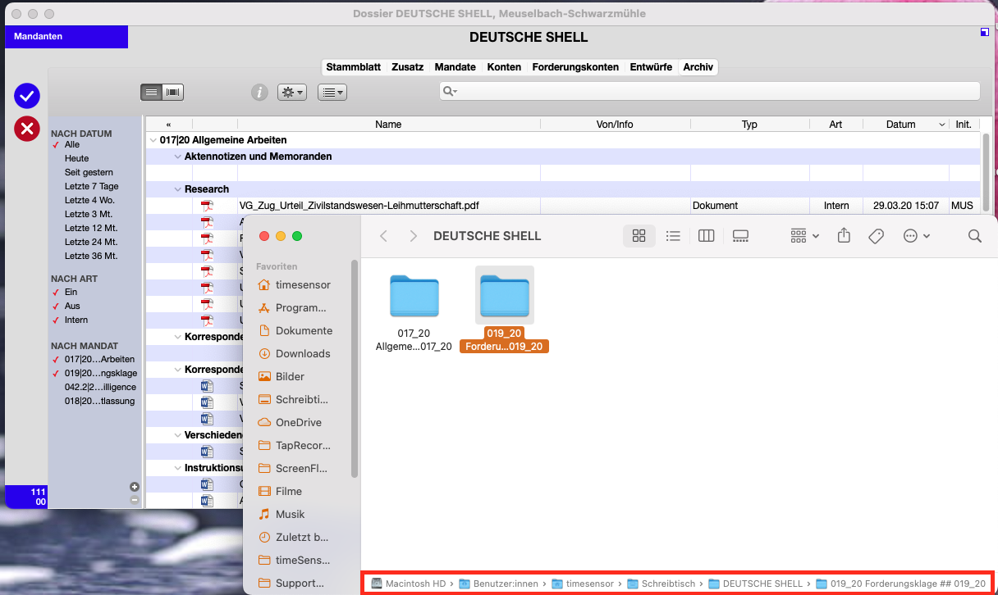998x595 pixels.
Task: Click the blue checkmark confirm icon
Action: pyautogui.click(x=27, y=96)
